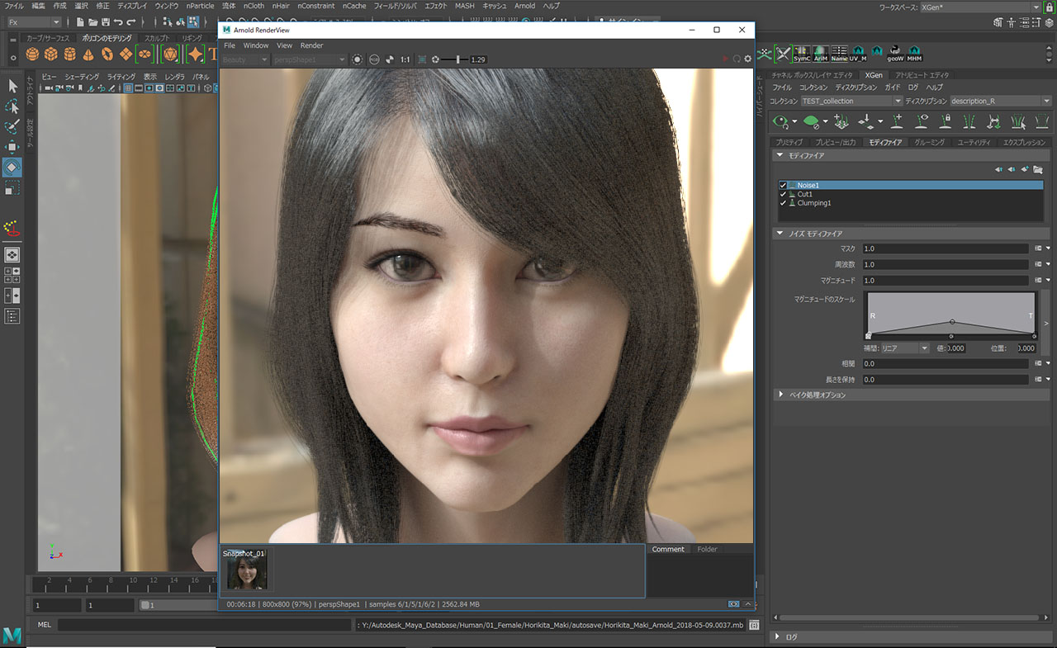Create a polygon torus from the shelf
1057x648 pixels.
point(107,54)
